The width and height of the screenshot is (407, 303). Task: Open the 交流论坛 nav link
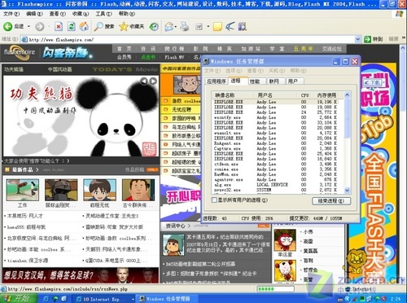(x=331, y=49)
